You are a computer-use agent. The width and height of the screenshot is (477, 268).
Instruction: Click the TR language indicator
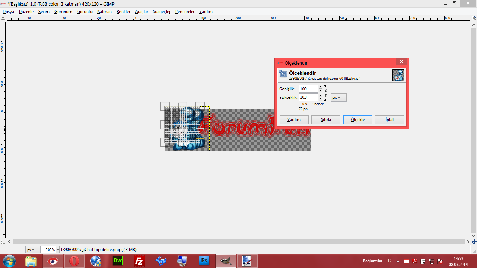pyautogui.click(x=388, y=261)
